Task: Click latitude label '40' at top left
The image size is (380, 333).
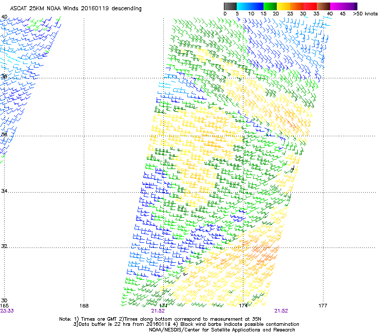Action: point(4,17)
